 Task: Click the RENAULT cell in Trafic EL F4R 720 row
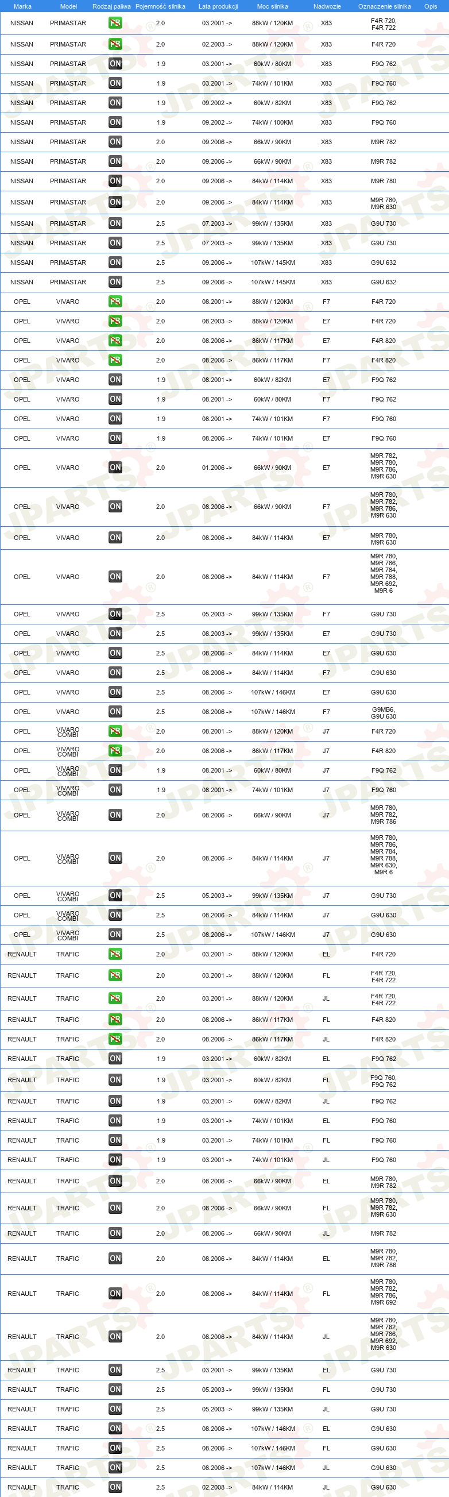point(22,954)
